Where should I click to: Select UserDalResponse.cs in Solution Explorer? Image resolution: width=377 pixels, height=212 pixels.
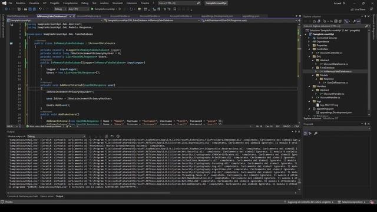338,82
